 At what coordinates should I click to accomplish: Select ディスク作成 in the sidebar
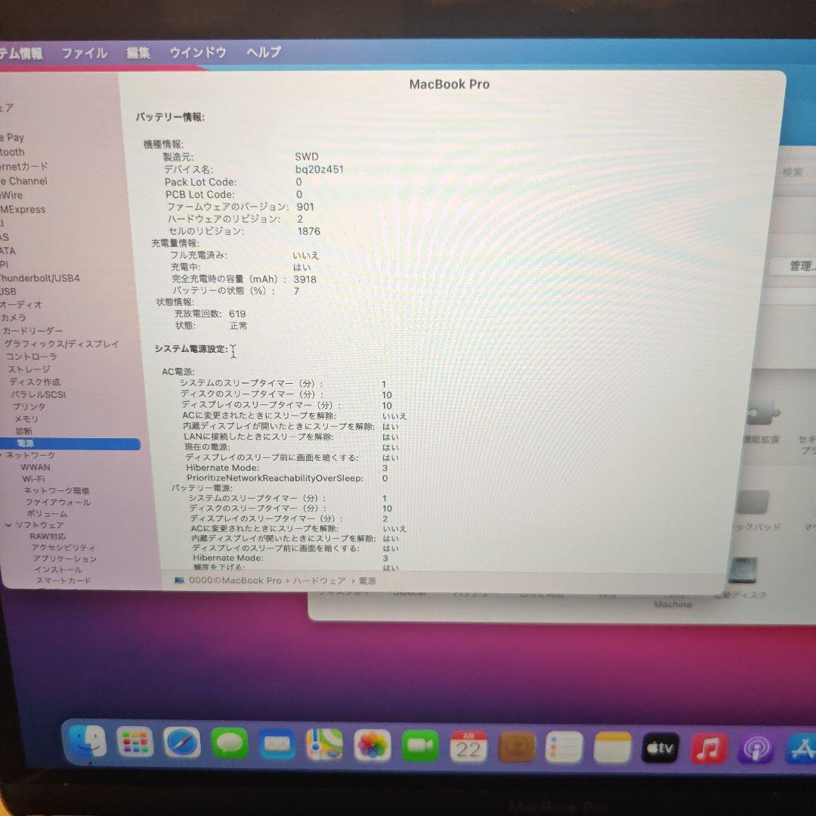point(35,382)
